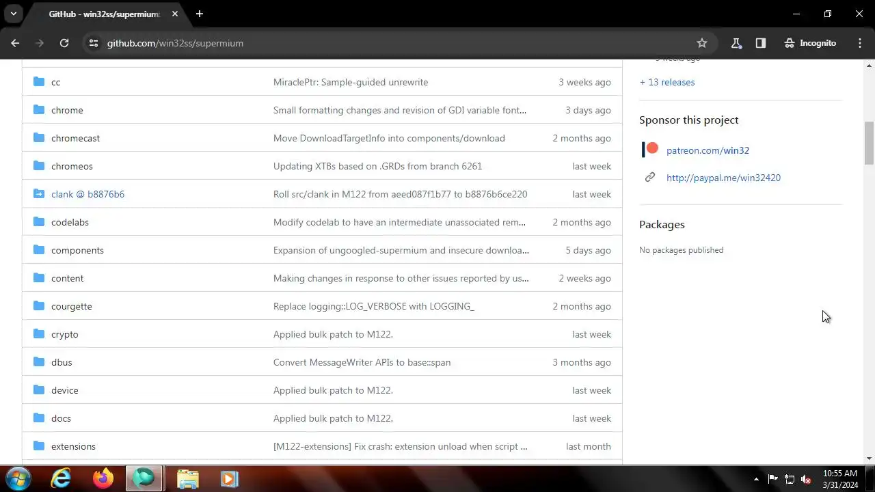The width and height of the screenshot is (875, 492).
Task: Click the network tray icon
Action: click(x=790, y=479)
